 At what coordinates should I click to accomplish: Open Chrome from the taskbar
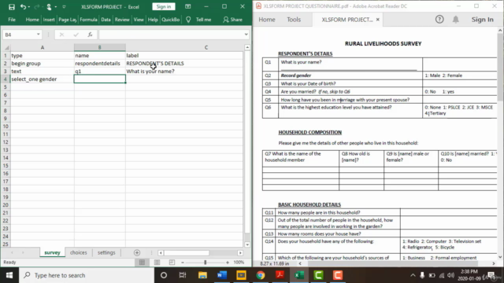(261, 275)
